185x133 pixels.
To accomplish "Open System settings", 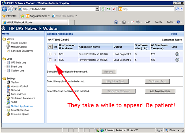I will click(15, 82).
